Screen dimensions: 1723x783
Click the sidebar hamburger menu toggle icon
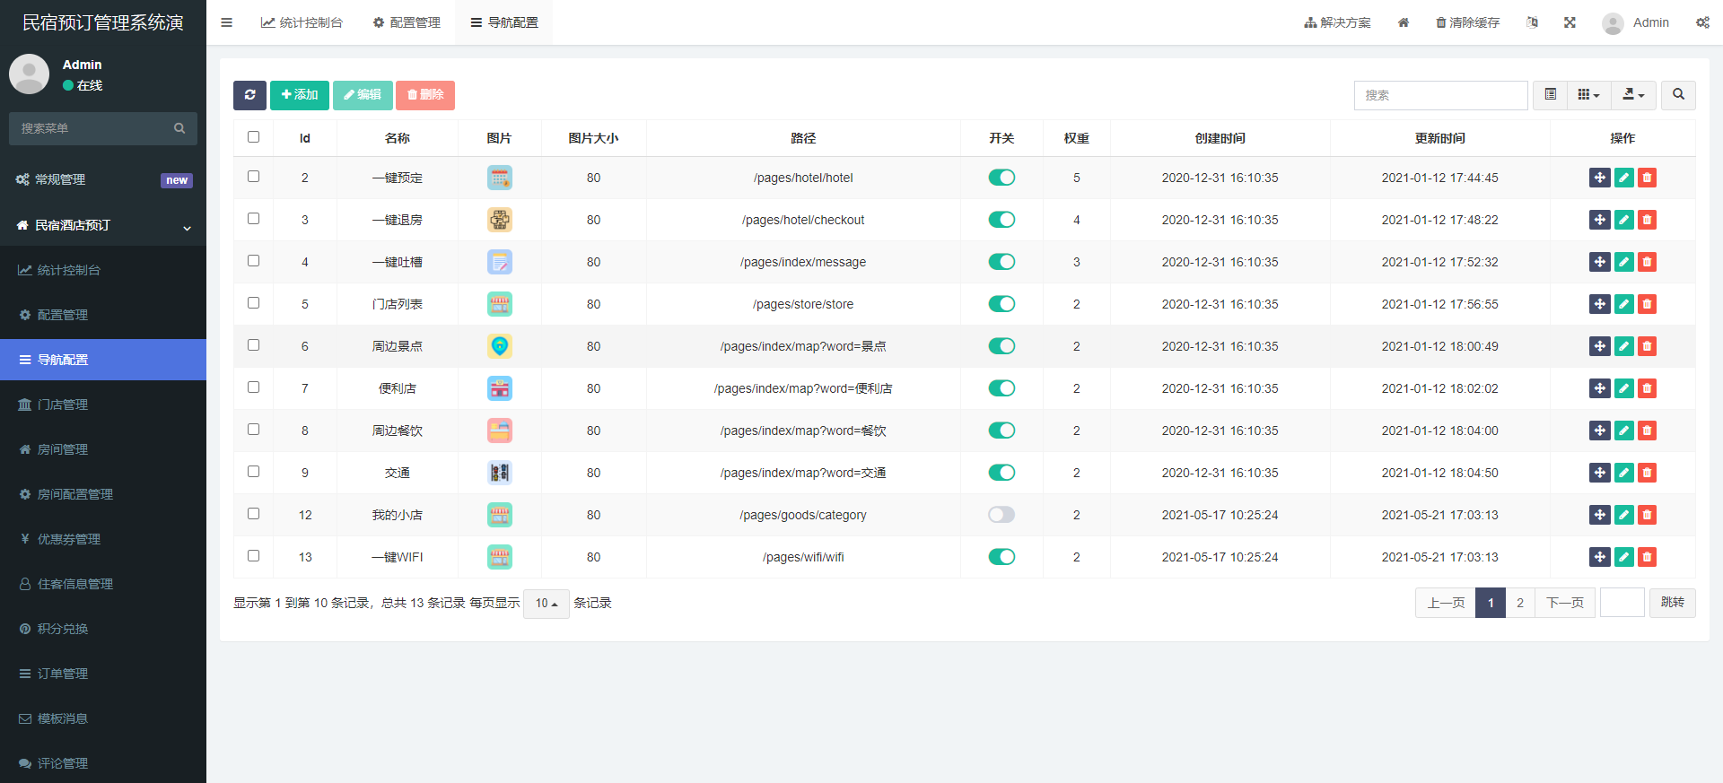tap(226, 22)
